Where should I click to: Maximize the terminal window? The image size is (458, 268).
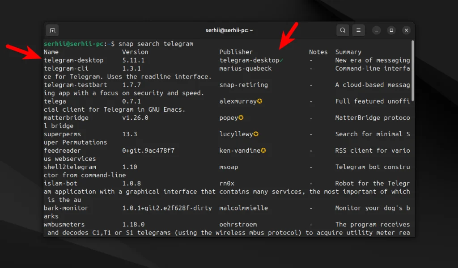(391, 30)
